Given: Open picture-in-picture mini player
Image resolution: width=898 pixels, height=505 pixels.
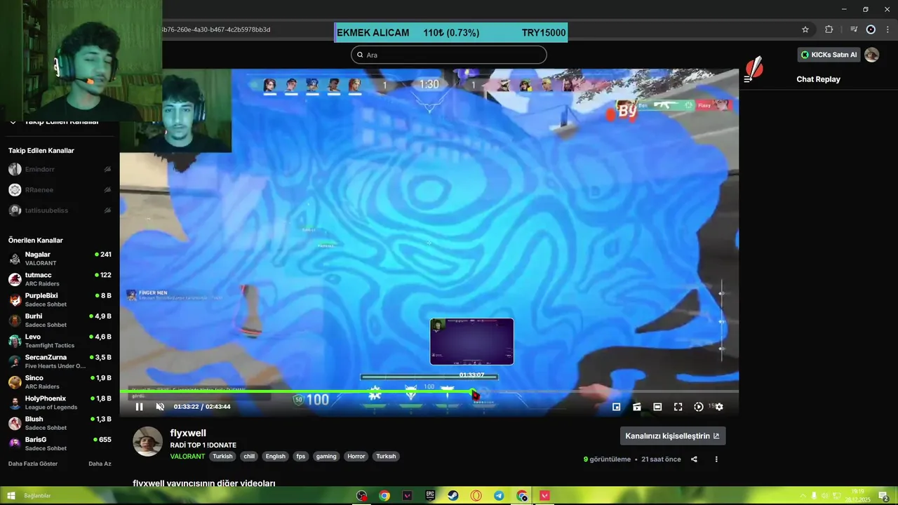Looking at the screenshot, I should click(616, 407).
